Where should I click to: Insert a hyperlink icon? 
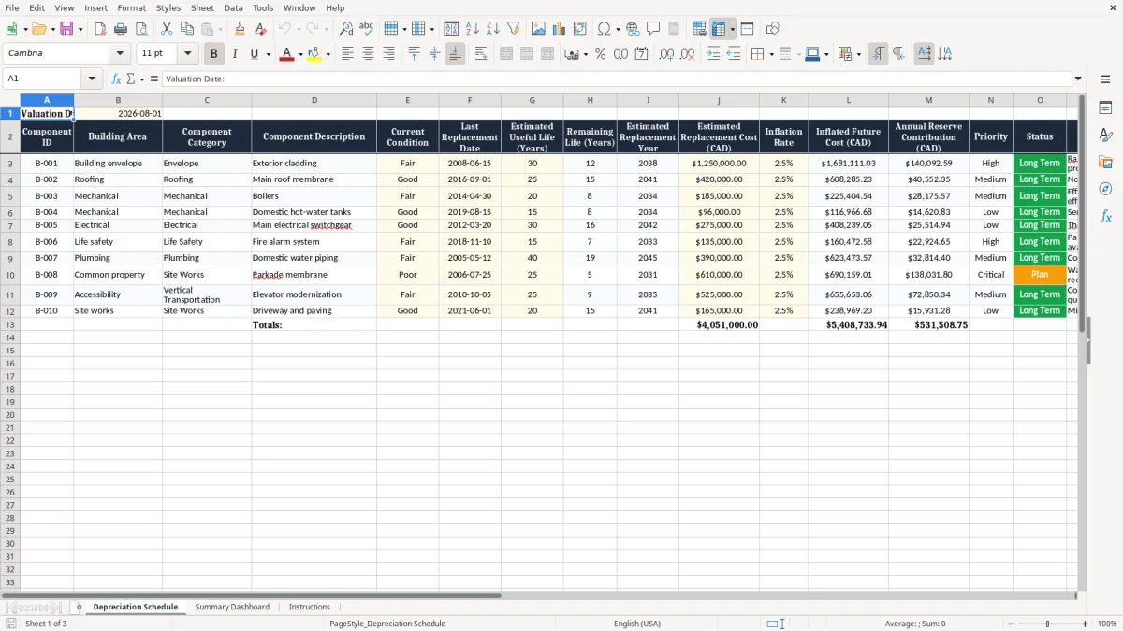click(633, 29)
